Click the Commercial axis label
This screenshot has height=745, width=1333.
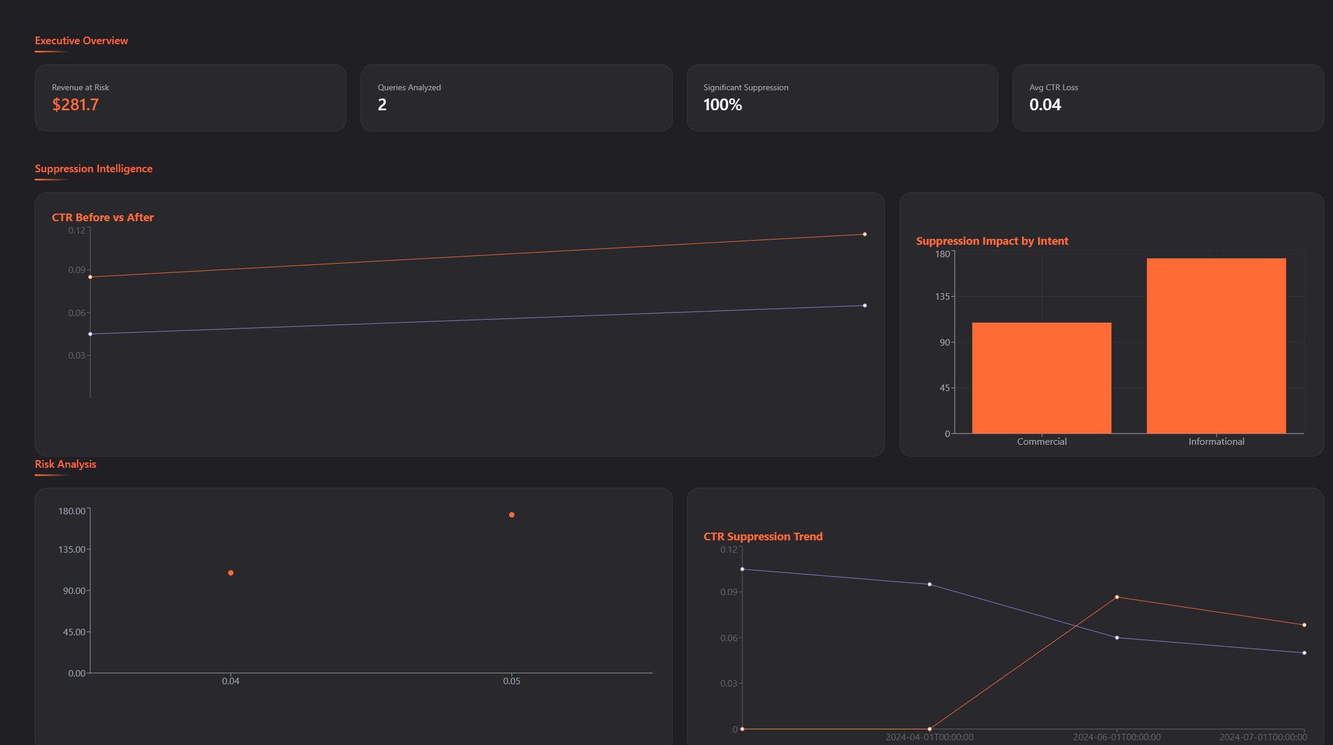point(1041,441)
